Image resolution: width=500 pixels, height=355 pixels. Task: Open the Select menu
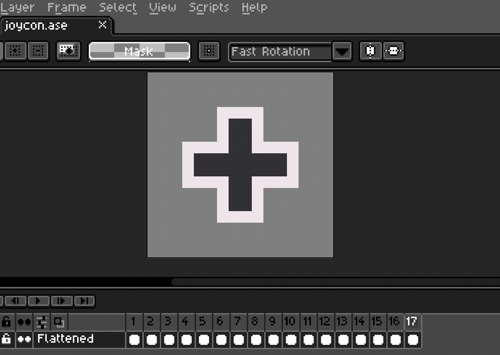(x=118, y=7)
